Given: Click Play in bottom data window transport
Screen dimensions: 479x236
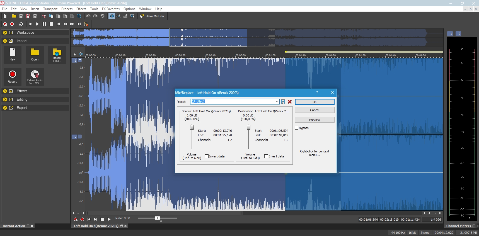Looking at the screenshot, I should point(109,219).
